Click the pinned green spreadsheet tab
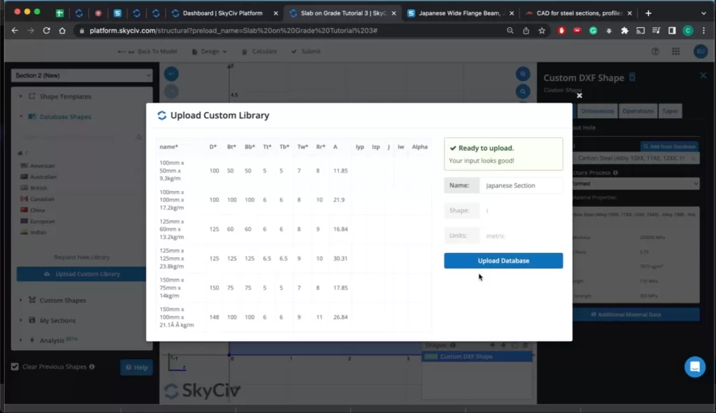The height and width of the screenshot is (413, 716). (x=59, y=13)
